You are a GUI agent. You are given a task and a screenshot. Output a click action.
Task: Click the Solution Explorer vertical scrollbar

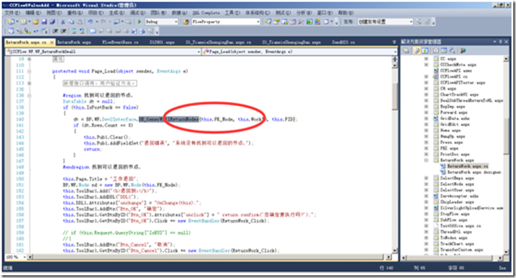pos(506,155)
